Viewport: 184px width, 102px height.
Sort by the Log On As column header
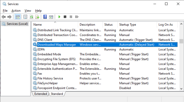click(167, 25)
